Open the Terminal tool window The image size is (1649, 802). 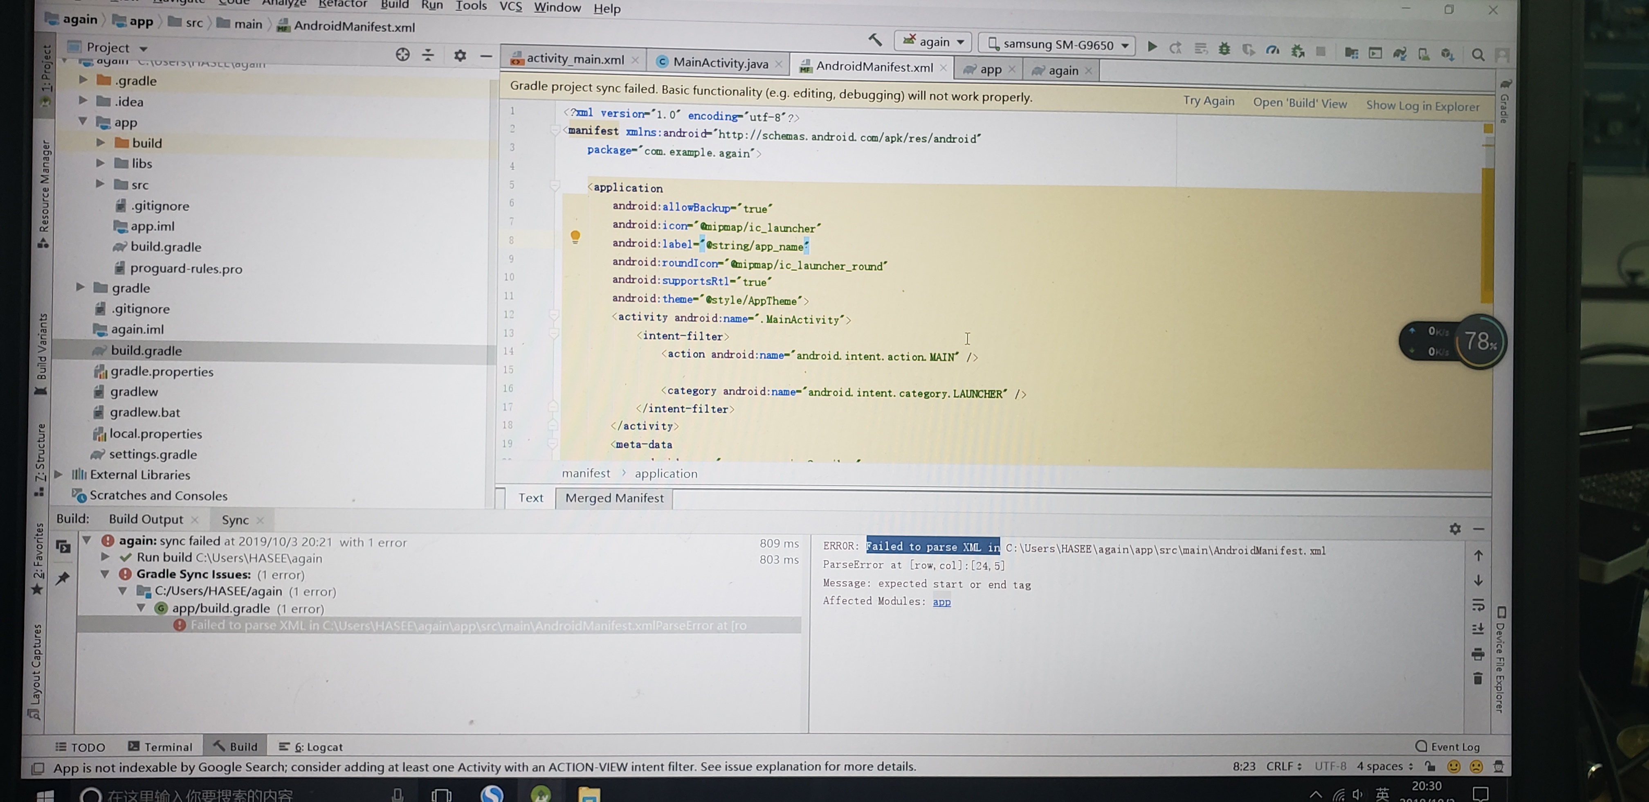(x=160, y=746)
